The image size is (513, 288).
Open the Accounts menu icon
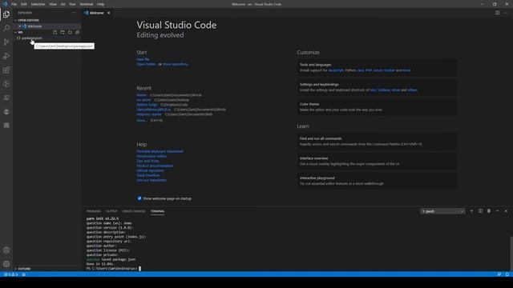(x=6, y=250)
